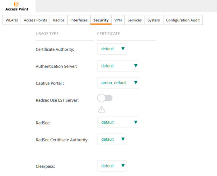Click the Security tab
The height and width of the screenshot is (176, 217).
101,20
